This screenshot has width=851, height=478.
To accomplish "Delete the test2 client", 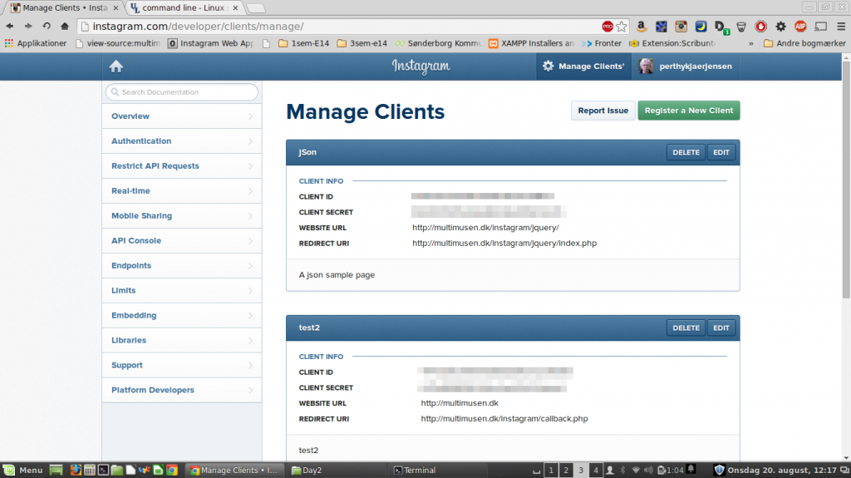I will click(x=686, y=328).
